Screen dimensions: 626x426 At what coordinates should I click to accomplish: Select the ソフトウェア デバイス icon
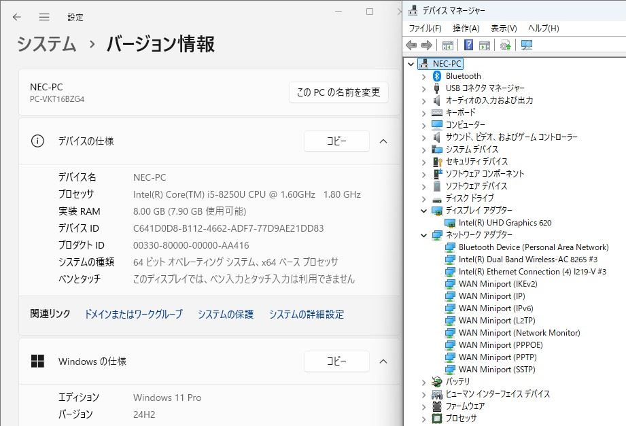tap(437, 186)
